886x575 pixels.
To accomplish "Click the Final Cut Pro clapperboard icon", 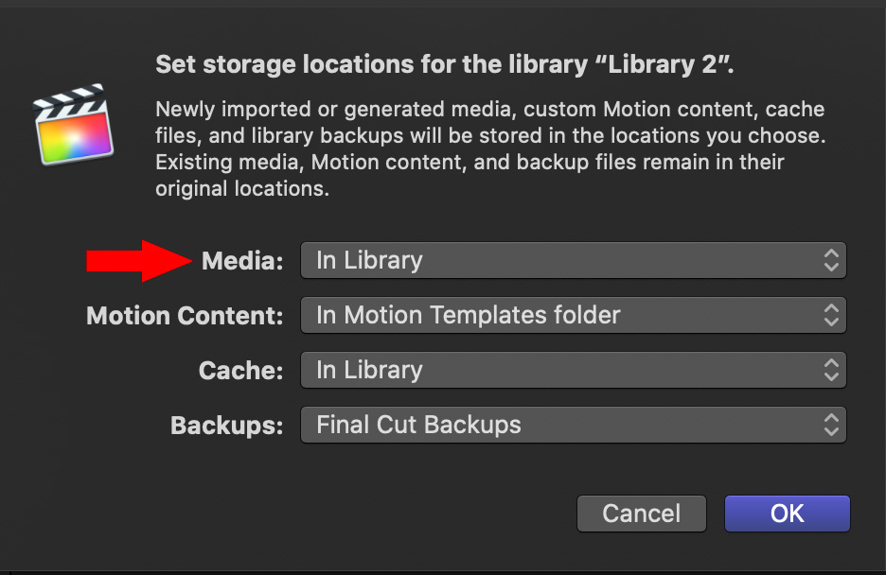I will point(73,125).
